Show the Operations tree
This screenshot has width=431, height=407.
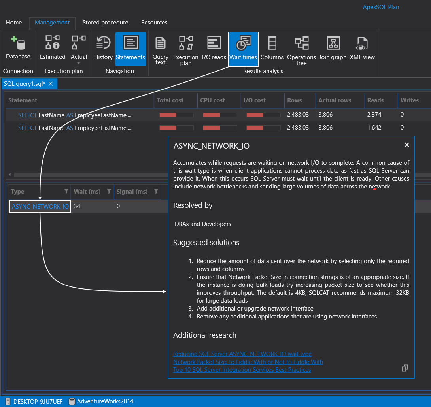click(301, 50)
